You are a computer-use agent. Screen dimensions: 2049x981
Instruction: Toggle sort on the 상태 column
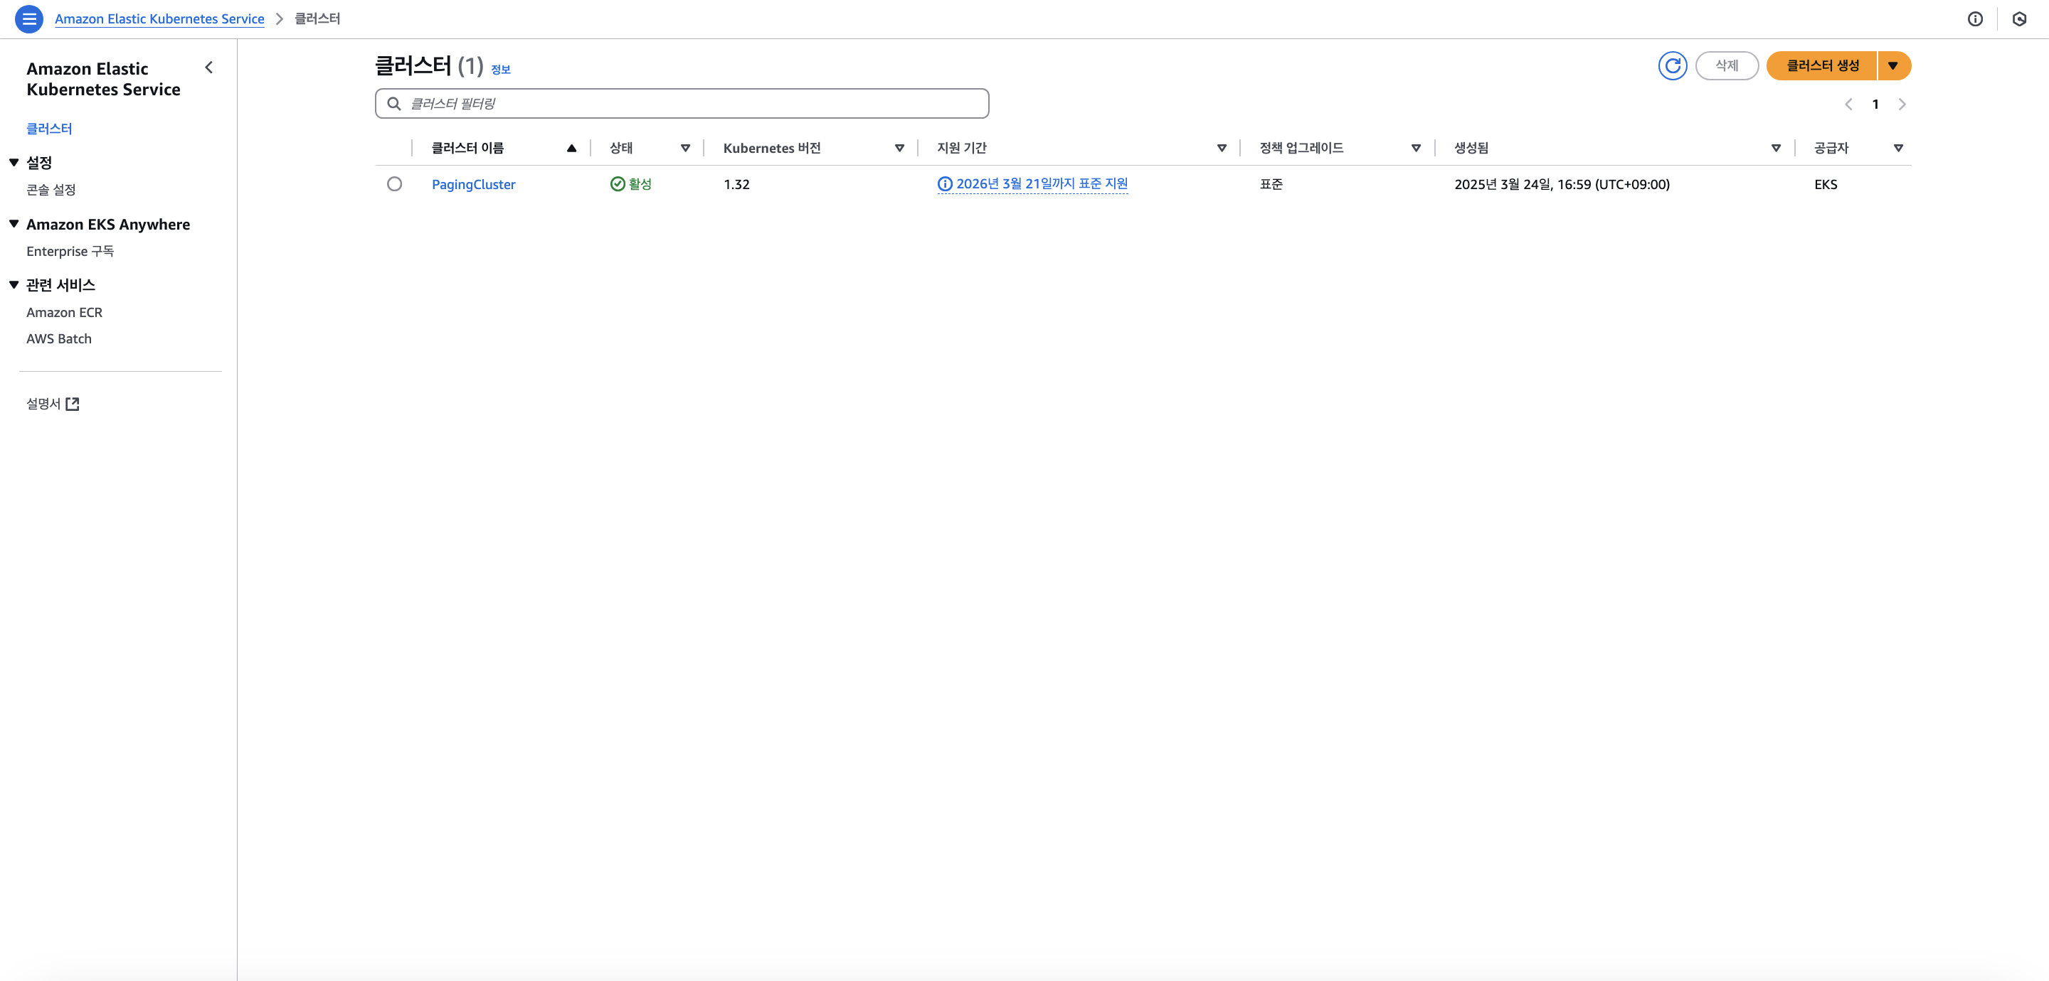(x=685, y=148)
